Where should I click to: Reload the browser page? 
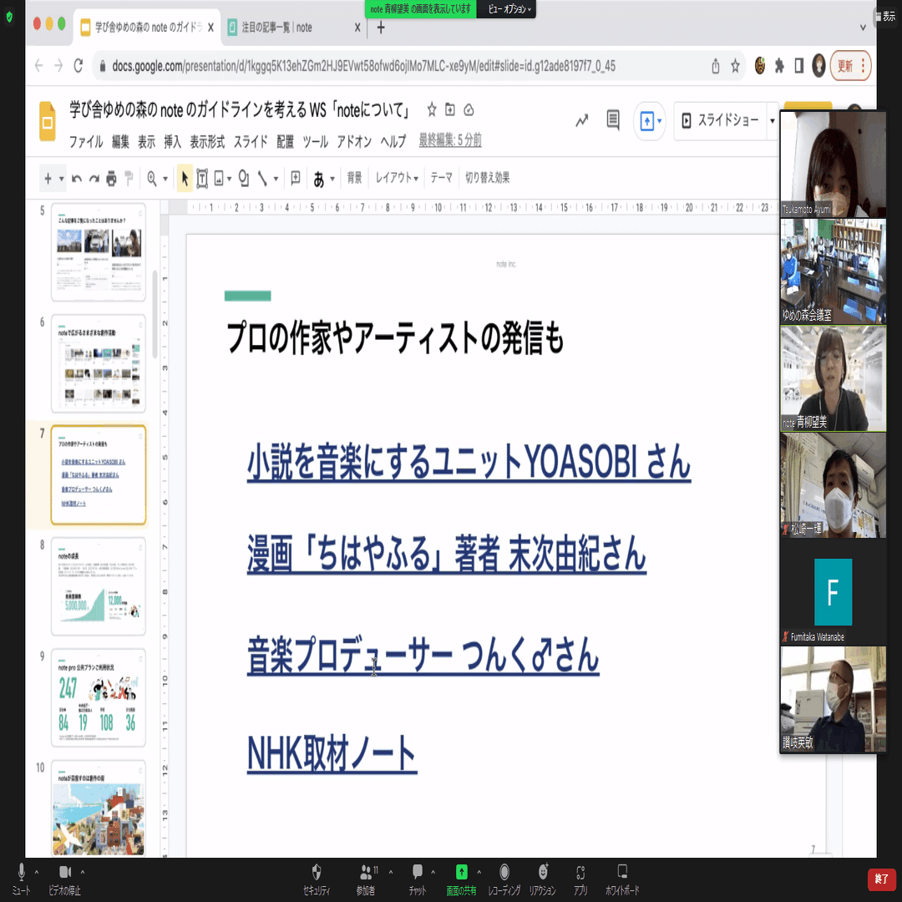coord(79,66)
